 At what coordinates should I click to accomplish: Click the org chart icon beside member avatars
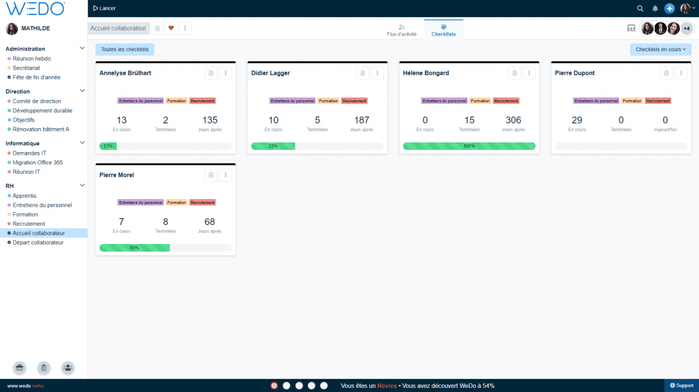click(x=631, y=28)
